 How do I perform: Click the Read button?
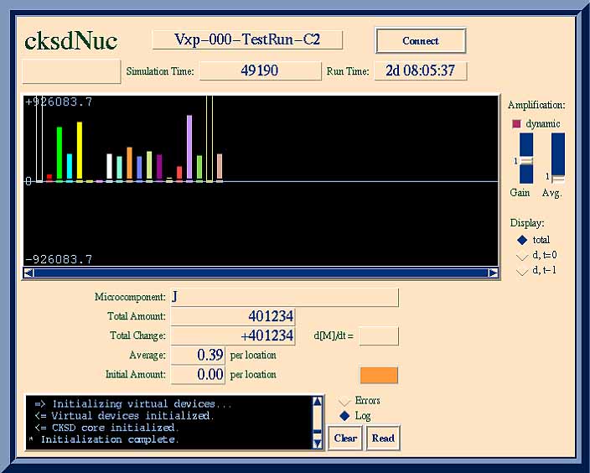383,438
